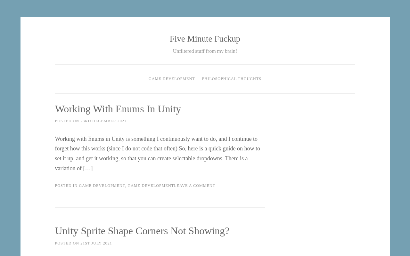Click the divider line between the two posts

[x=160, y=207]
